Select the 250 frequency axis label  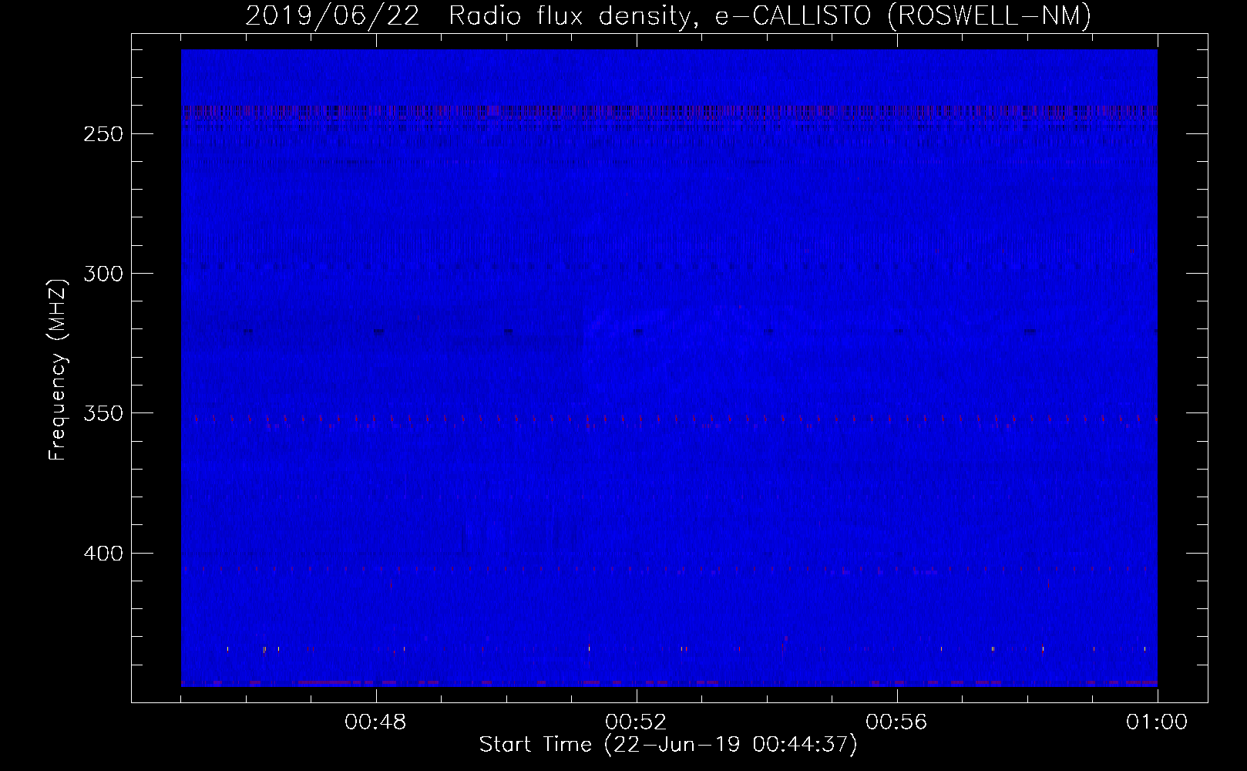click(103, 134)
